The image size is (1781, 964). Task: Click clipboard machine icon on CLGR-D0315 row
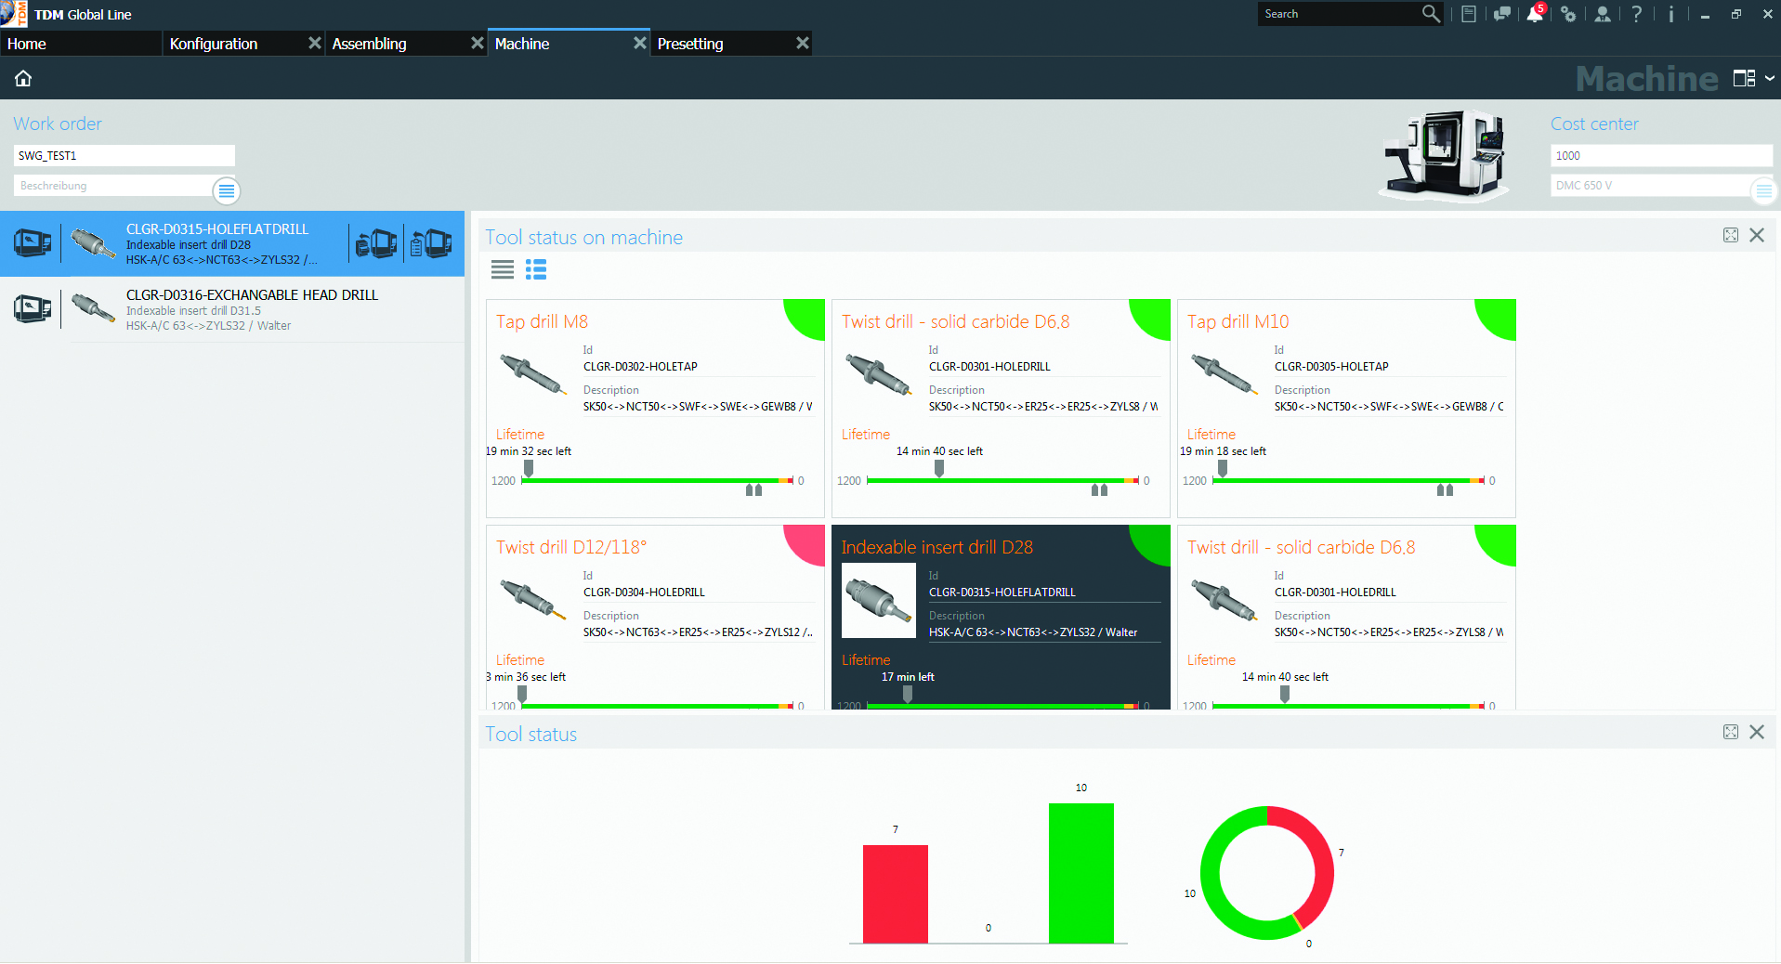click(x=431, y=243)
